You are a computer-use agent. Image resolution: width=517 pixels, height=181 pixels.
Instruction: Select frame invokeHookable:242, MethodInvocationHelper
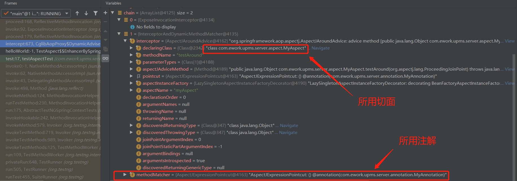[50, 118]
